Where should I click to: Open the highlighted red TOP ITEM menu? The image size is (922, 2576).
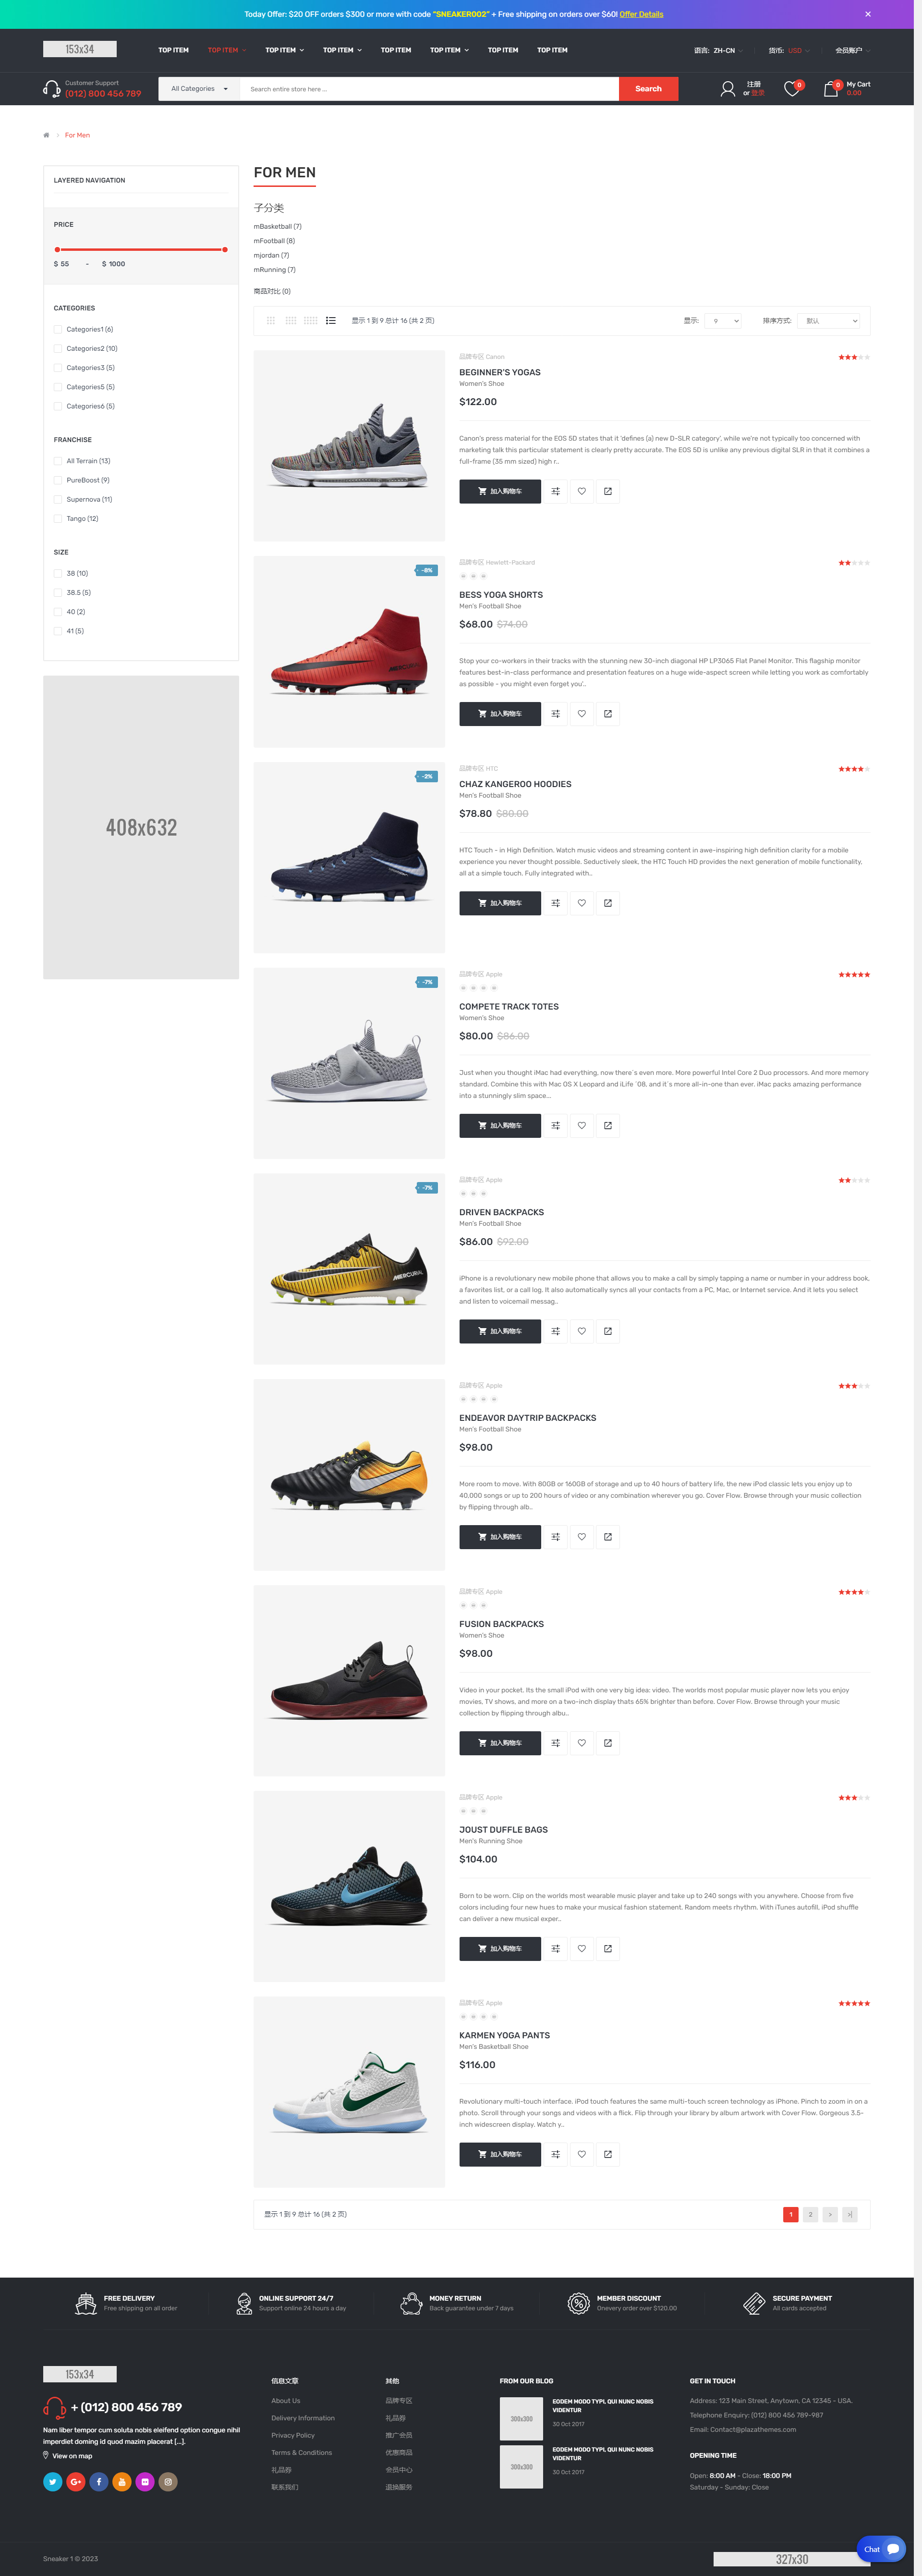pos(227,50)
